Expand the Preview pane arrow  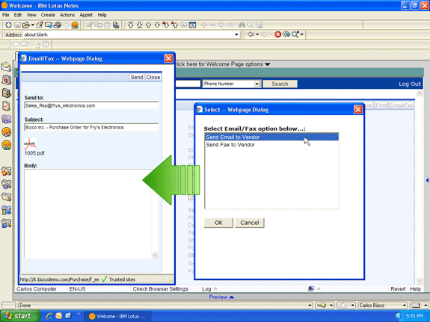(x=231, y=297)
